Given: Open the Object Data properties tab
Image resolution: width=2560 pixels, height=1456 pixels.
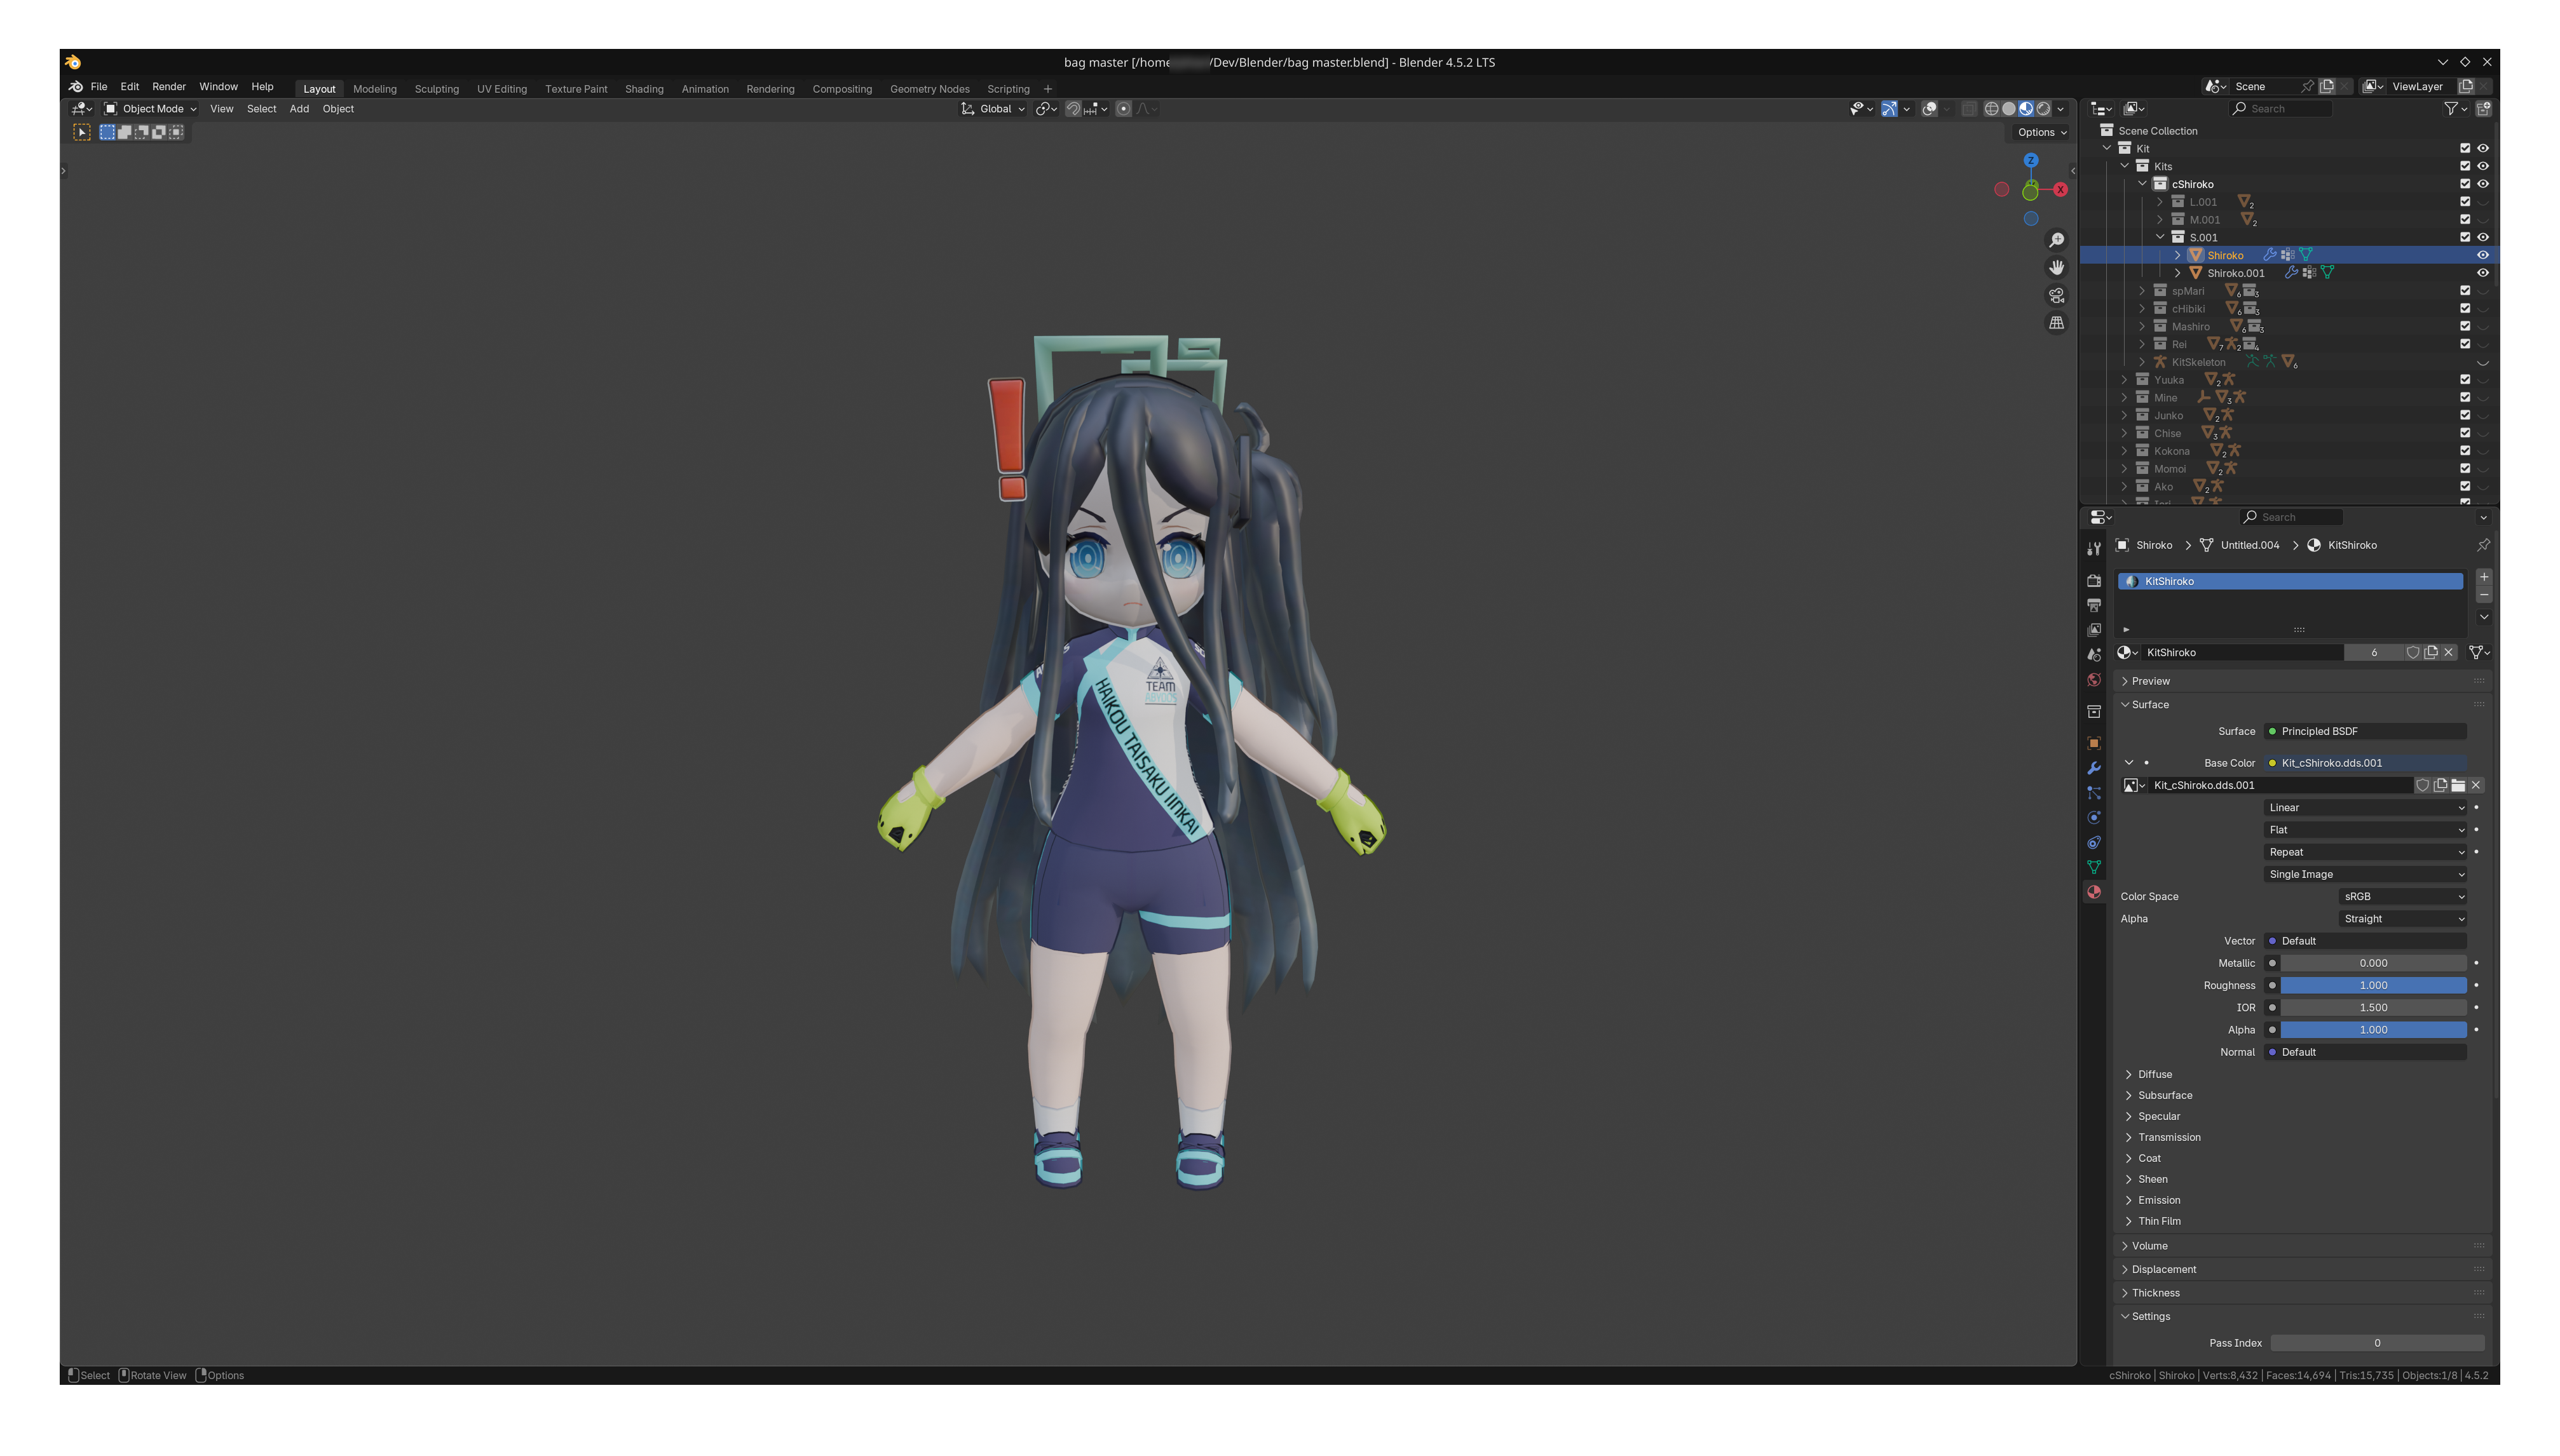Looking at the screenshot, I should pos(2094,867).
